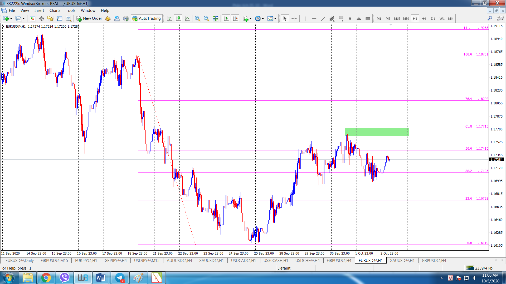Viewport: 506px width, 284px height.
Task: Open the File menu
Action: point(12,11)
